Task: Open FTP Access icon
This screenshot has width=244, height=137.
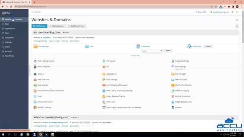Action: pyautogui.click(x=104, y=61)
